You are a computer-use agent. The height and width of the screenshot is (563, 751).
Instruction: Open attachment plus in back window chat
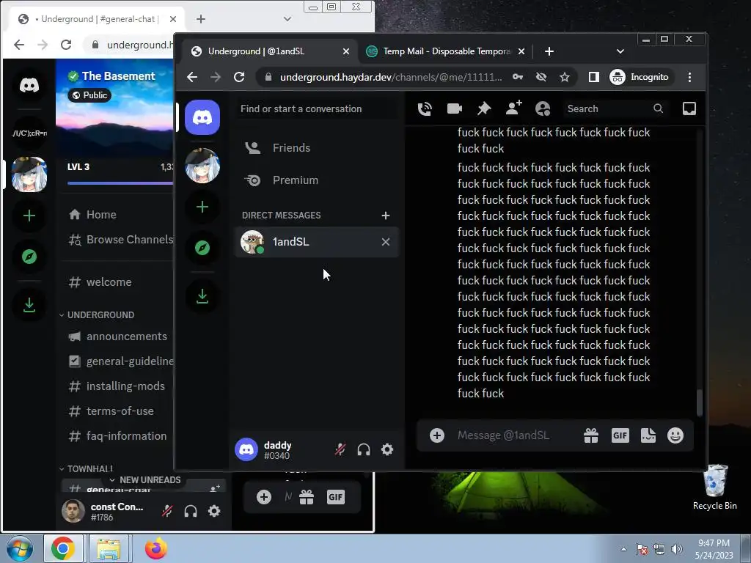point(264,497)
